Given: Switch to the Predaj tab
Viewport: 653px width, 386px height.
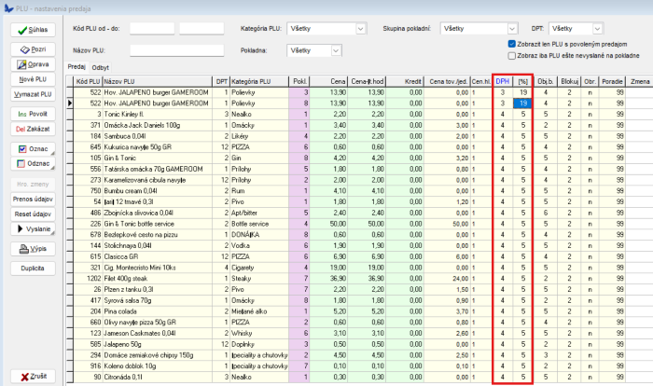Looking at the screenshot, I should click(76, 66).
